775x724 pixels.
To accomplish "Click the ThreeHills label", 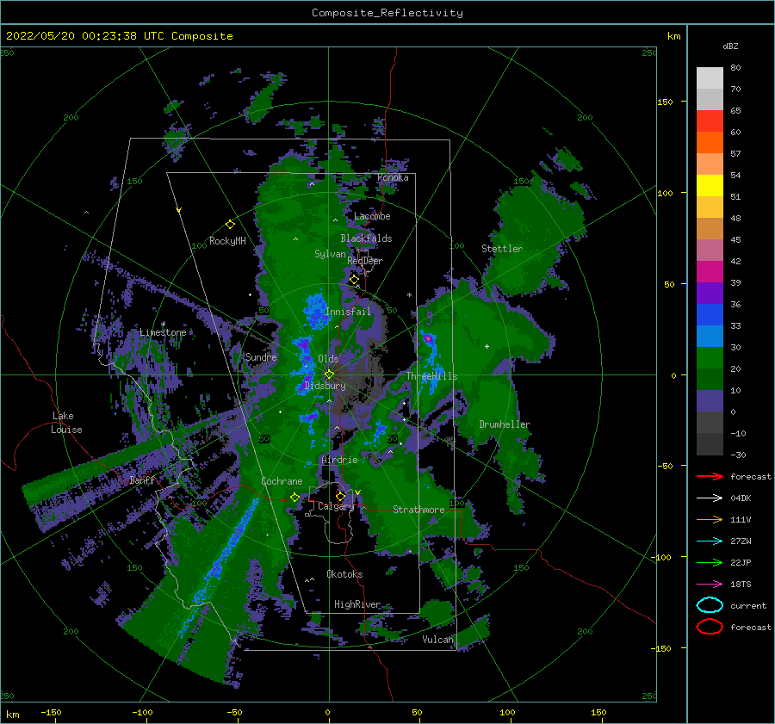I will 432,376.
